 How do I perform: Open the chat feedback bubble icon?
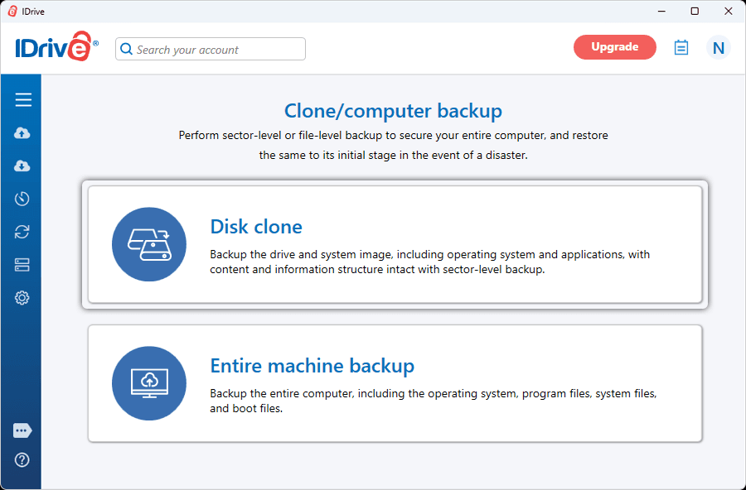(x=22, y=430)
